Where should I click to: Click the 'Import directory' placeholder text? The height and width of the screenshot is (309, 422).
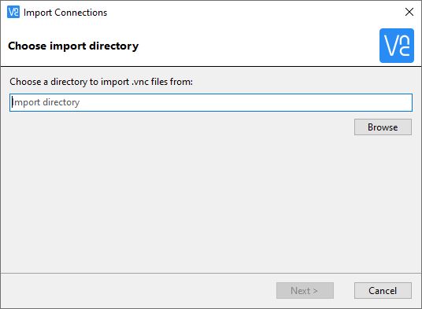(46, 102)
